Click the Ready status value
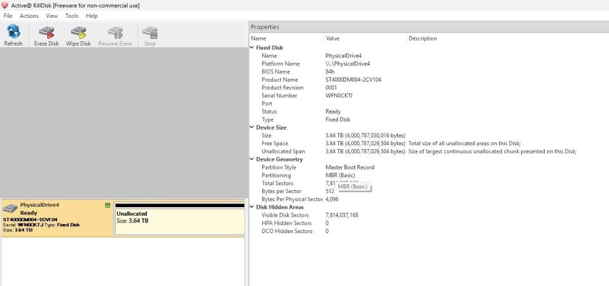 pos(333,111)
